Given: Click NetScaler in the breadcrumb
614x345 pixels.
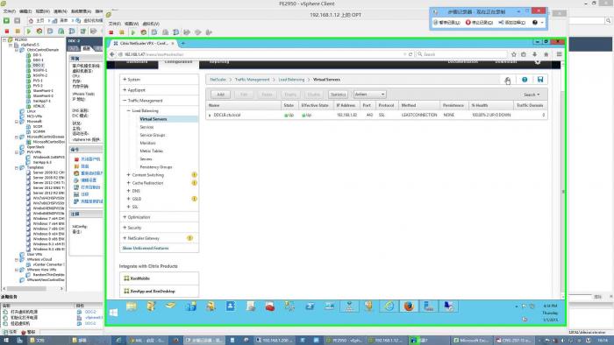Looking at the screenshot, I should pos(218,80).
